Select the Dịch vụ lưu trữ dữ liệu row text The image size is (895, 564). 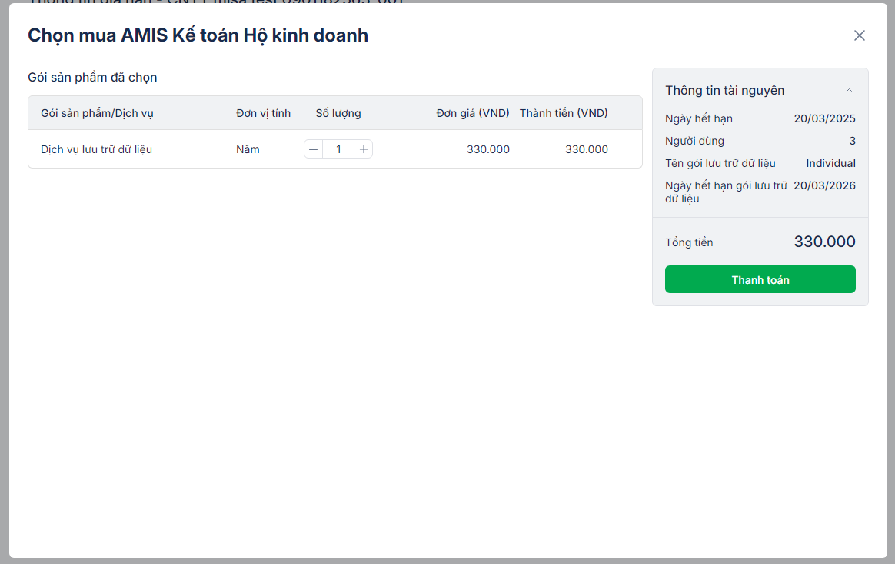[96, 149]
